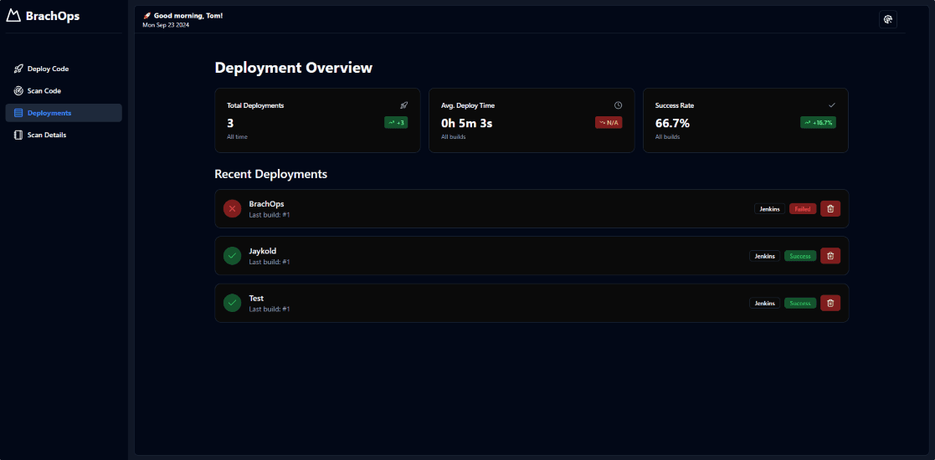
Task: Select Deployments in the sidebar
Action: 64,113
